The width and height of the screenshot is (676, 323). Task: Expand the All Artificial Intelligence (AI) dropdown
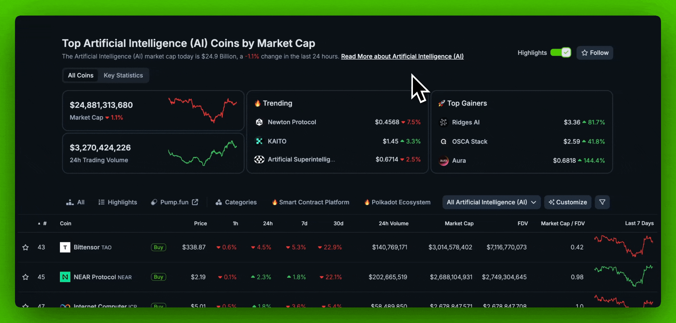[491, 202]
